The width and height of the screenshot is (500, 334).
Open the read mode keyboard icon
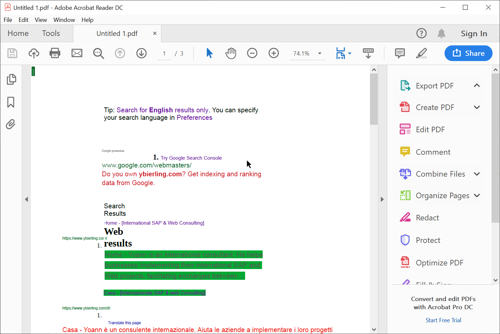pos(368,53)
